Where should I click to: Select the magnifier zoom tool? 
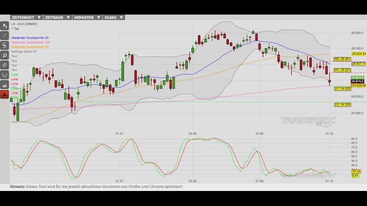point(4,55)
